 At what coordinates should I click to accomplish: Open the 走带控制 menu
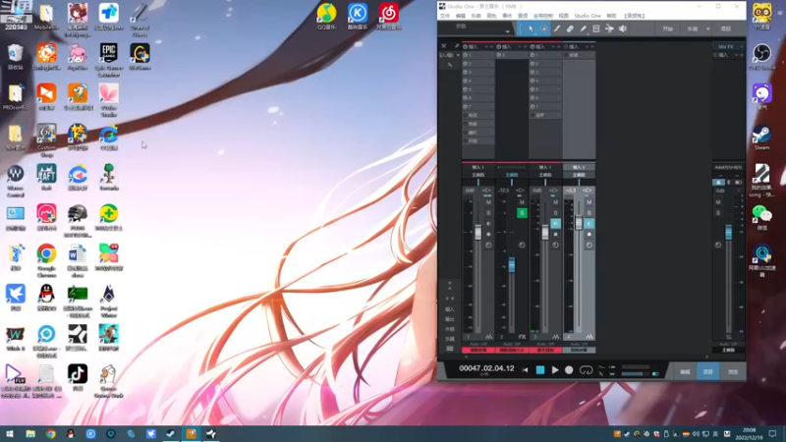tap(543, 16)
